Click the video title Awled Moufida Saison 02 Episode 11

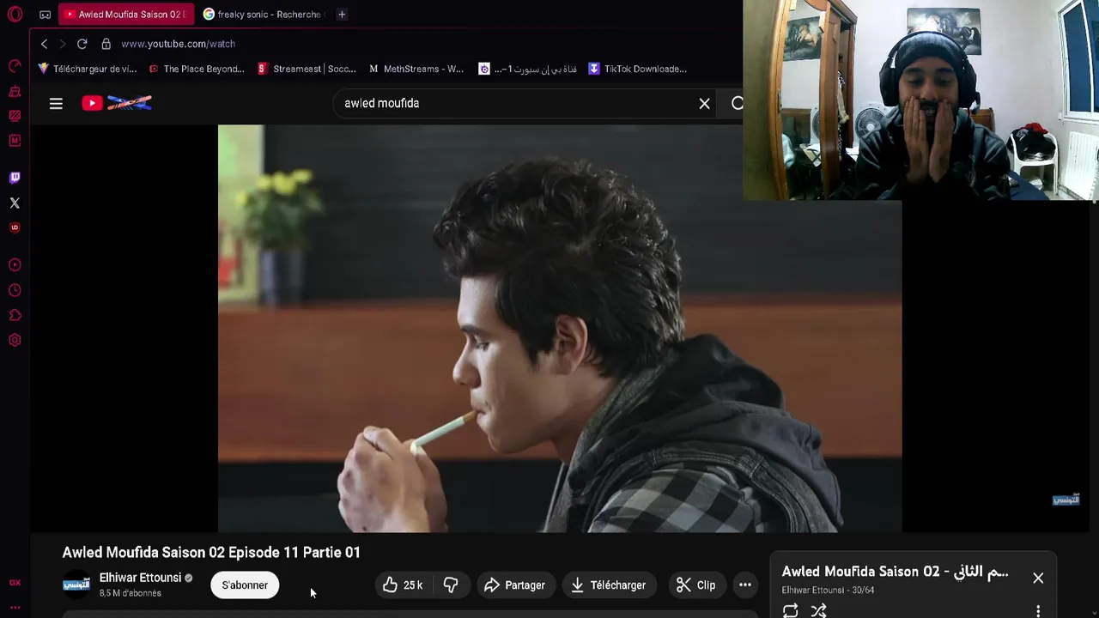coord(211,552)
